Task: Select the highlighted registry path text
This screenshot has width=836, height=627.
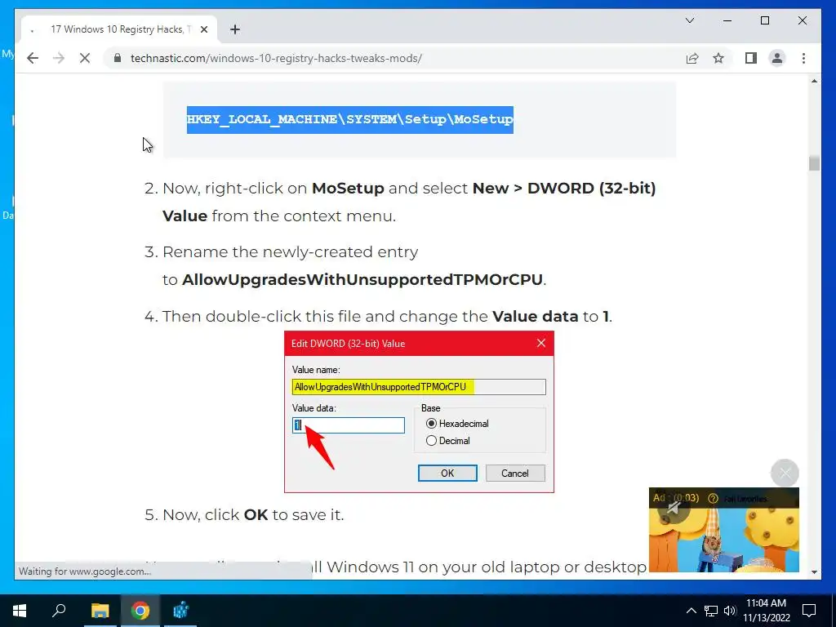Action: (x=349, y=119)
